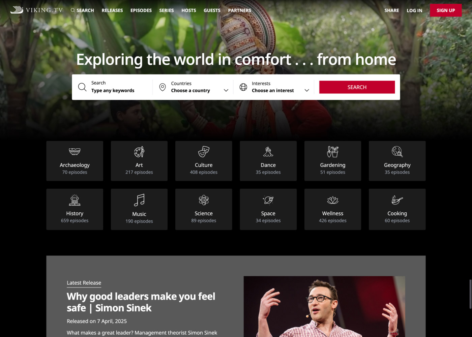
Task: Open the Wellness lotus icon
Action: click(333, 200)
